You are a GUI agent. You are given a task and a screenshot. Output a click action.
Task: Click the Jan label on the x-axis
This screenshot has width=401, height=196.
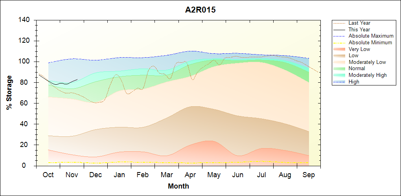pyautogui.click(x=119, y=175)
